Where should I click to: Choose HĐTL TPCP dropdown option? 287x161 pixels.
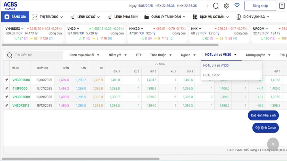click(x=231, y=75)
